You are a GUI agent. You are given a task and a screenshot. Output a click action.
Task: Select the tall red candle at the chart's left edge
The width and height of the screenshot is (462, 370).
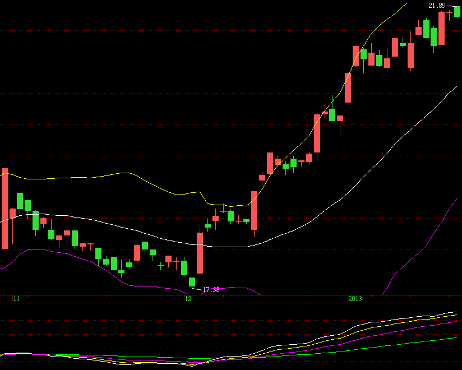(5, 208)
